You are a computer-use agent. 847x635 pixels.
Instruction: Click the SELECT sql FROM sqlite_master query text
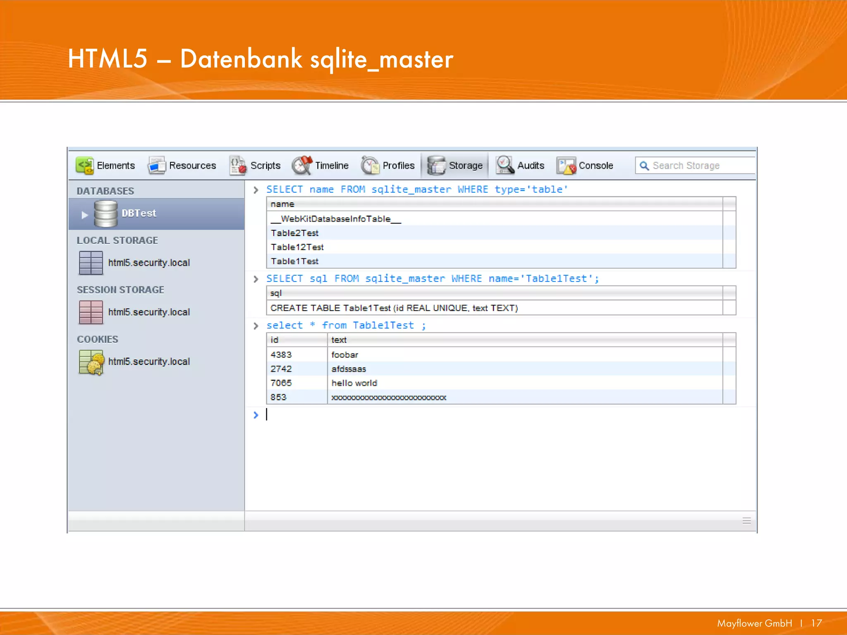tap(433, 279)
